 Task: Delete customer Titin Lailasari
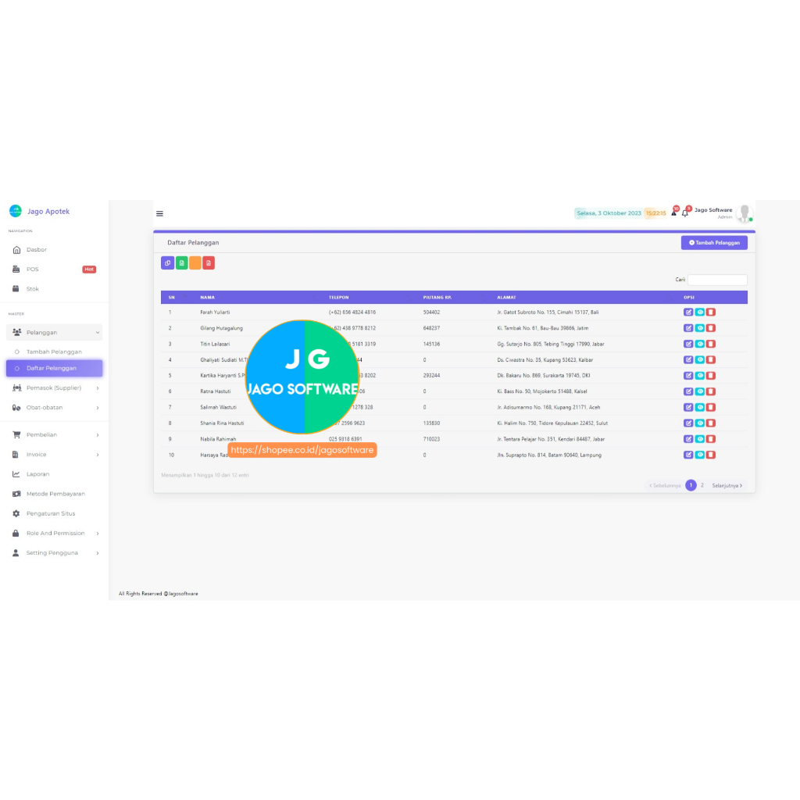tap(711, 344)
